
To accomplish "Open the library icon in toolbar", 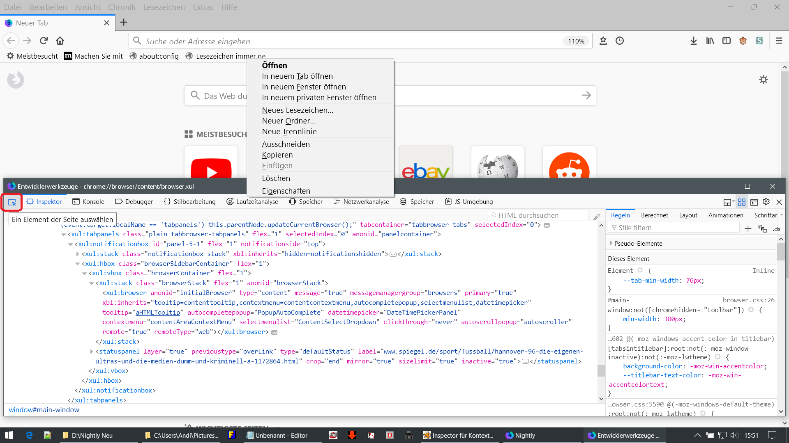I will point(710,41).
